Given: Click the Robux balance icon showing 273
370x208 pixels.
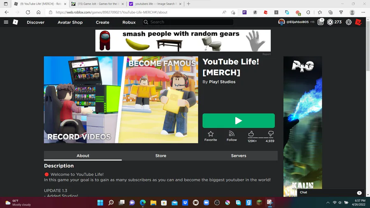Looking at the screenshot, I should [330, 22].
